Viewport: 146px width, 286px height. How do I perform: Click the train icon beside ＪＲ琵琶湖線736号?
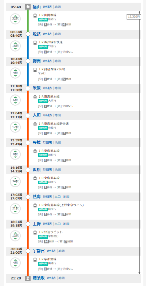(35, 70)
